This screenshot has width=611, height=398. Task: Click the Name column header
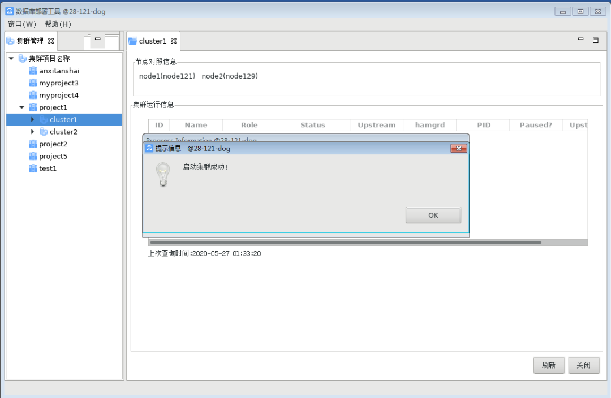196,125
